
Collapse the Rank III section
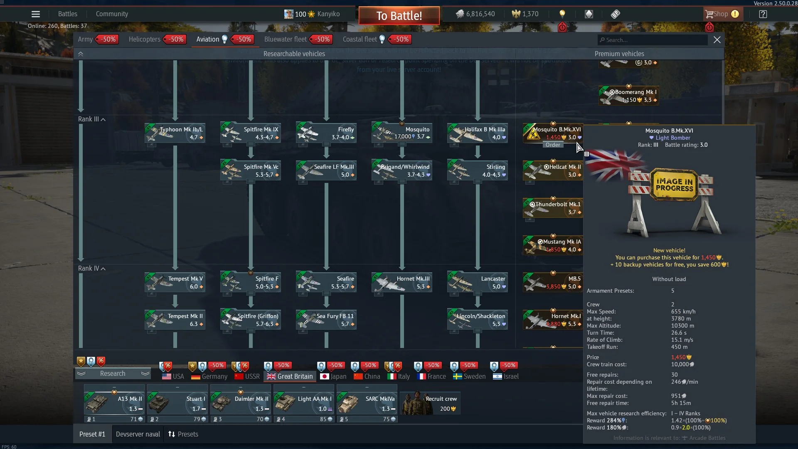(103, 120)
